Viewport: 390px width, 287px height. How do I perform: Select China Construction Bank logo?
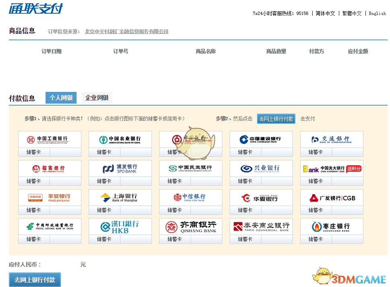pos(261,139)
